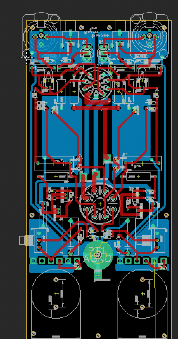Select the top-left XLR connector footprint
This screenshot has width=178, height=339.
click(41, 36)
